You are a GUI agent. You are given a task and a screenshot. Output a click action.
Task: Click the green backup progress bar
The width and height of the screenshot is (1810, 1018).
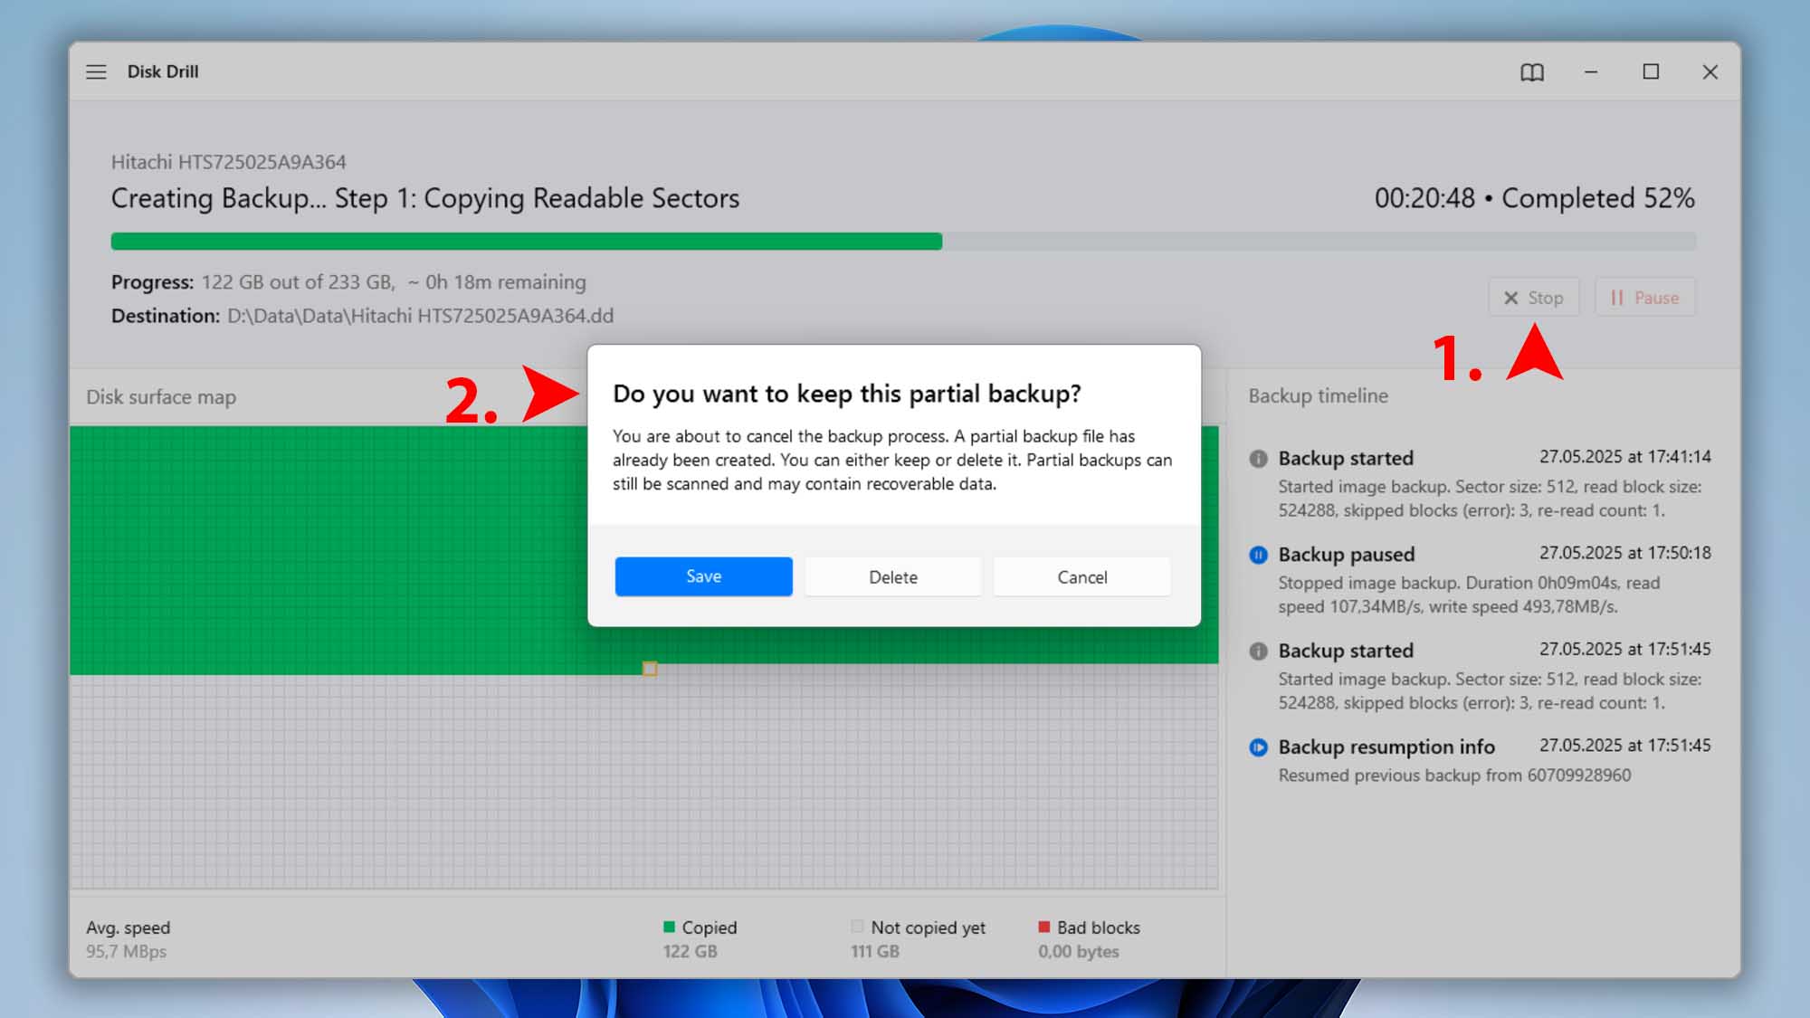tap(526, 241)
